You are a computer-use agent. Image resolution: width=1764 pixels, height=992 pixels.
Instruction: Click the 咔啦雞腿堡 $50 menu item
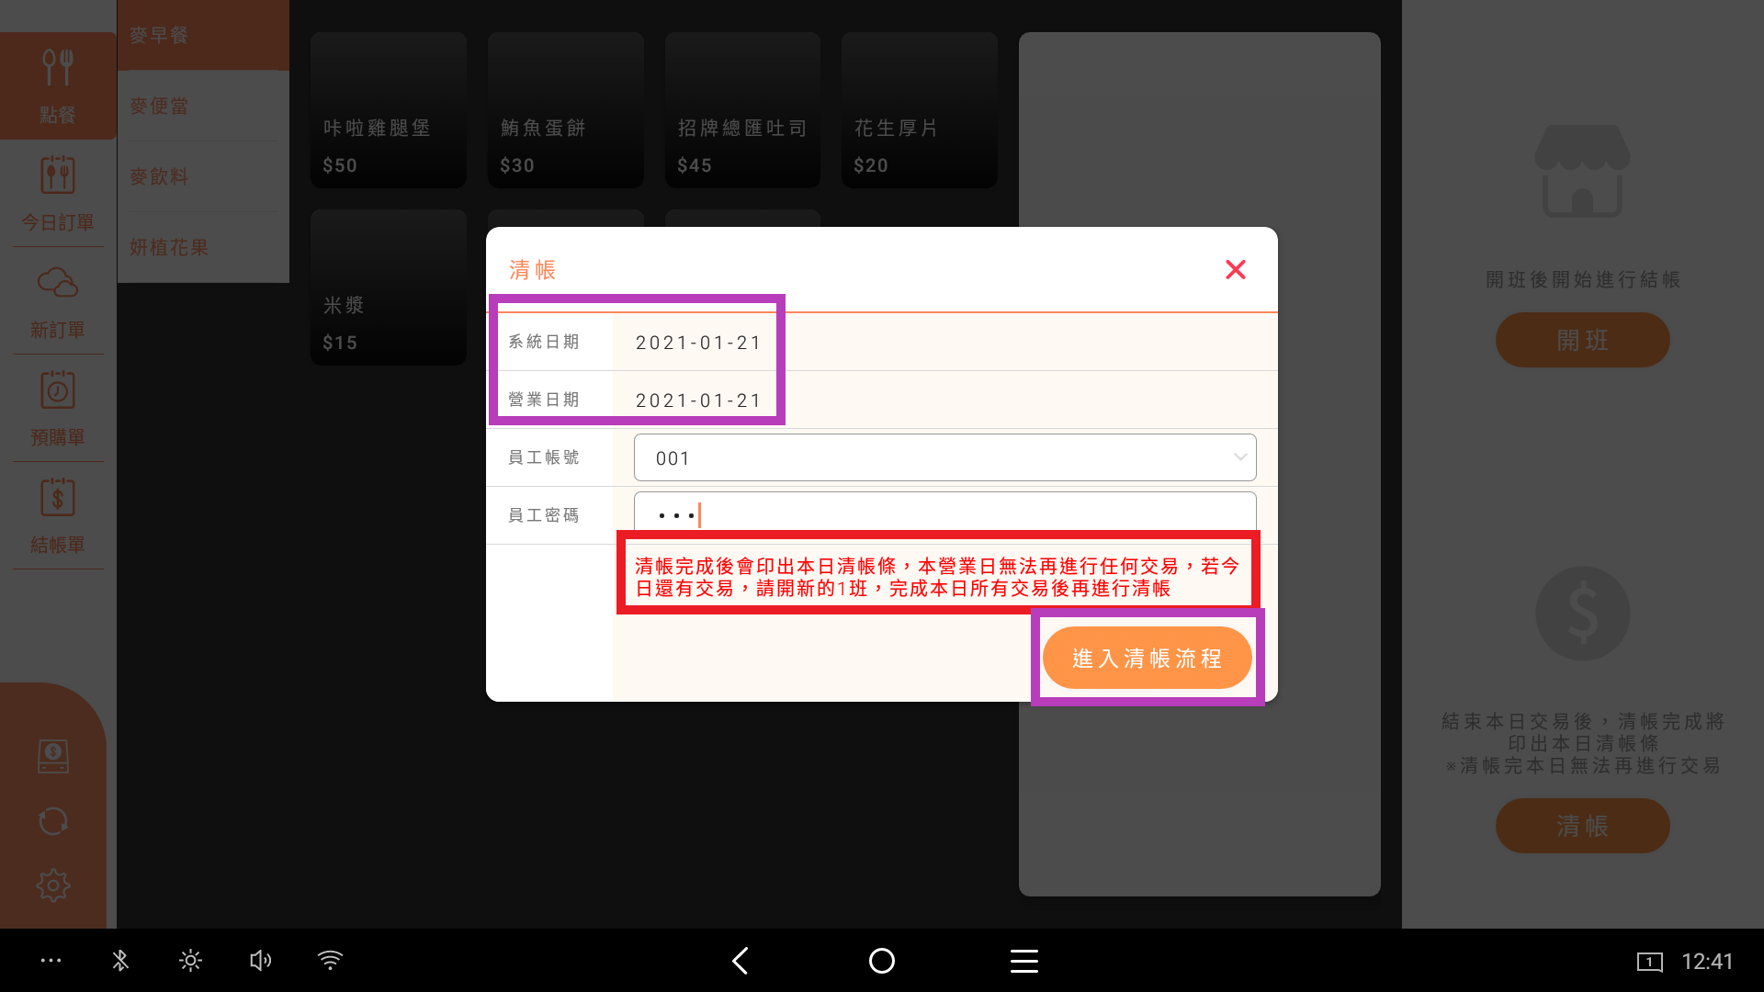389,110
